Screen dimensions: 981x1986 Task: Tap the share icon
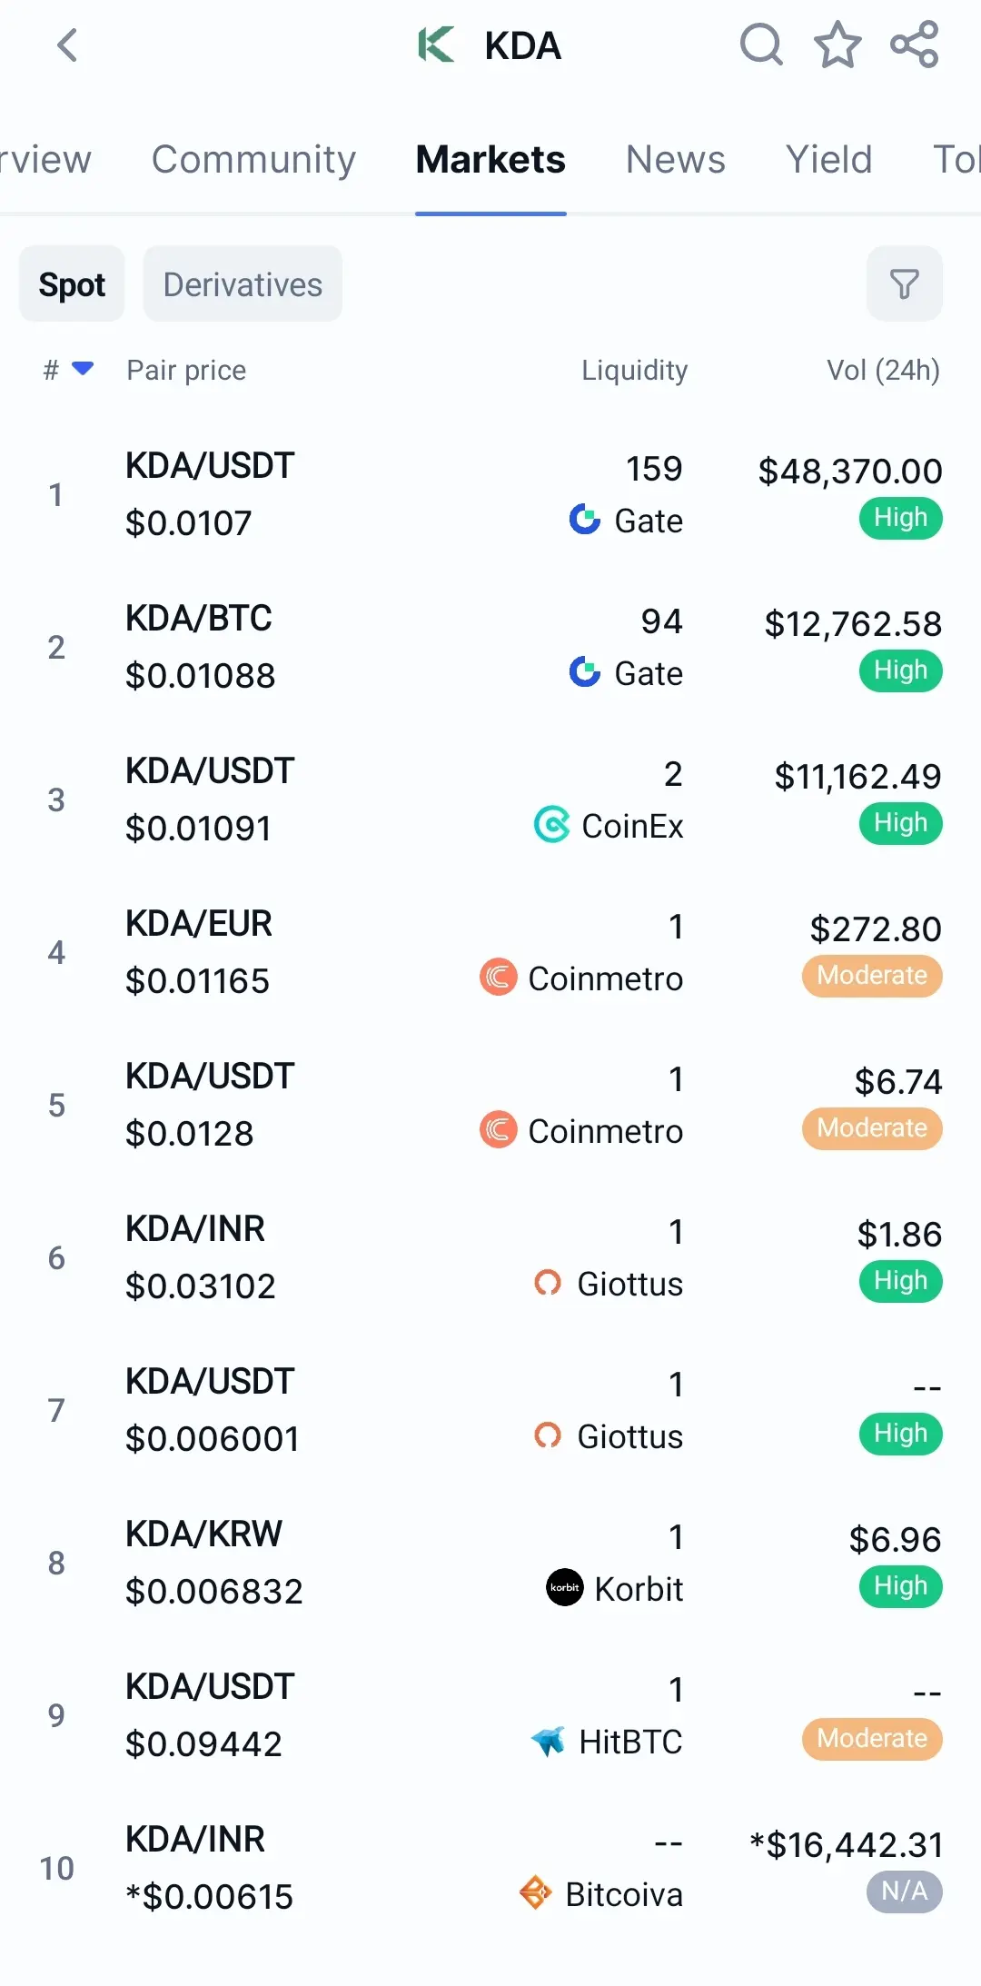pos(914,45)
